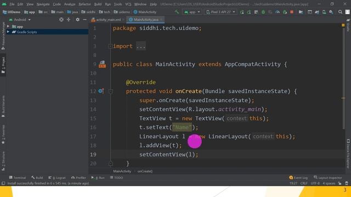Open the Edit menu
The height and width of the screenshot is (197, 351).
(20, 4)
